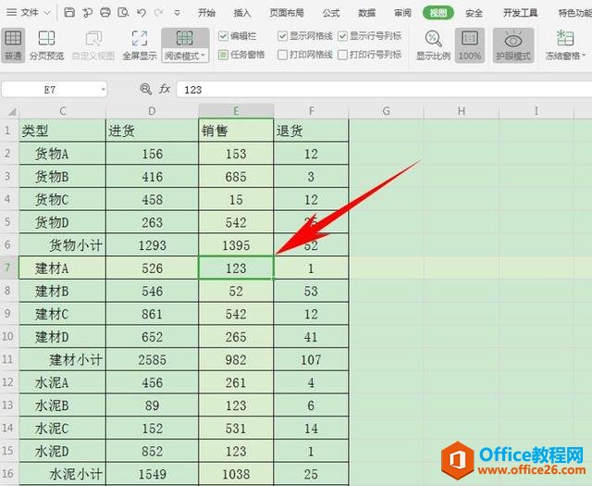Select column D header
592x486 pixels.
[x=152, y=111]
